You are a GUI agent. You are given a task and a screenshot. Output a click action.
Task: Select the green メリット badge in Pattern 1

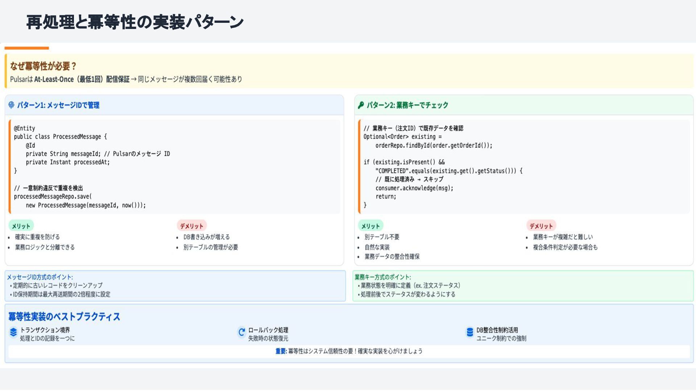pos(21,226)
